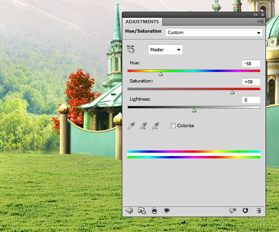Viewport: 279px width, 232px height.
Task: Return to adjustment list with back arrow
Action: point(129,211)
